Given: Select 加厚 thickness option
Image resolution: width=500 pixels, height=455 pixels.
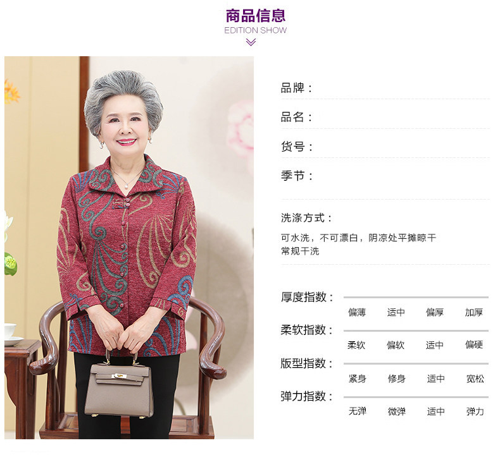Looking at the screenshot, I should 474,312.
